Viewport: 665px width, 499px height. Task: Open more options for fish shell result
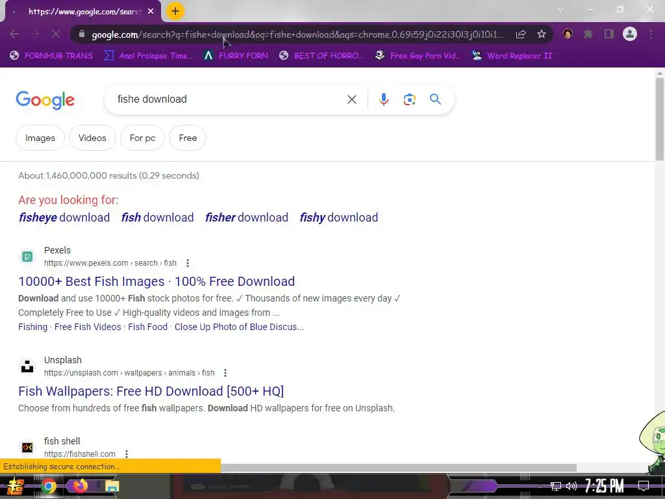[127, 454]
